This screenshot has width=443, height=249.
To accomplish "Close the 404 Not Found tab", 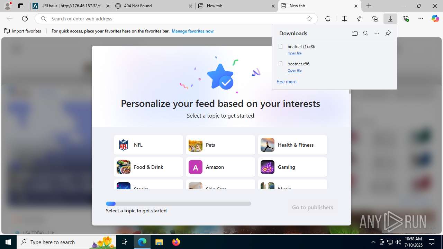I will [190, 6].
